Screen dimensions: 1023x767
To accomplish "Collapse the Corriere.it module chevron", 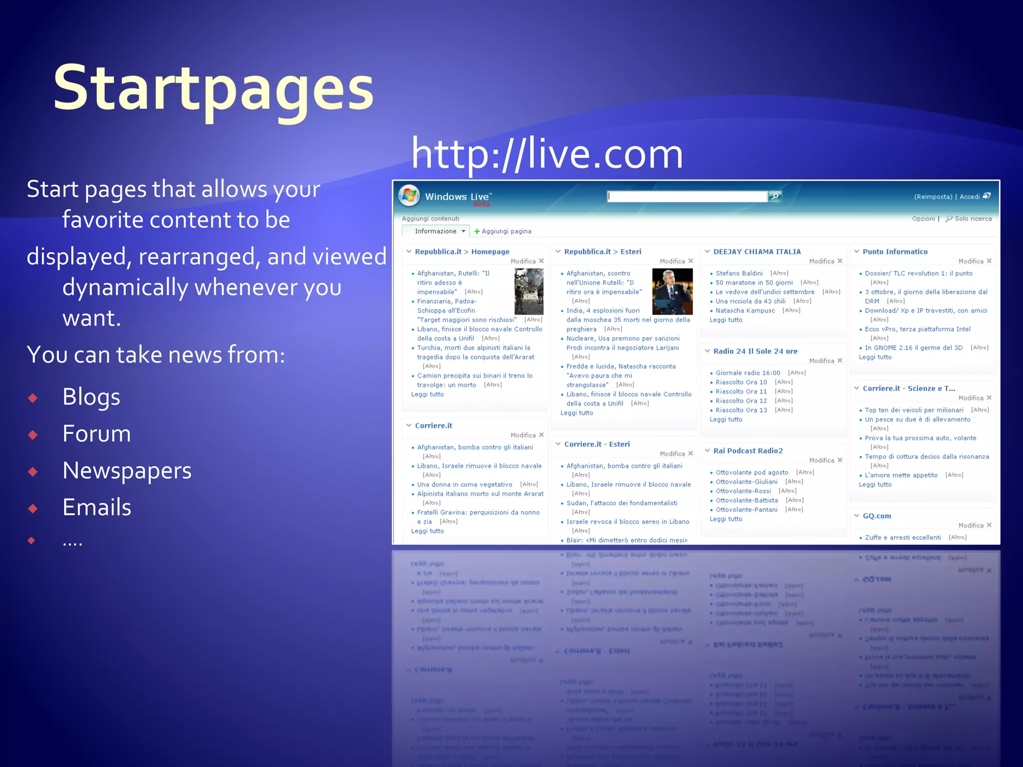I will [409, 425].
